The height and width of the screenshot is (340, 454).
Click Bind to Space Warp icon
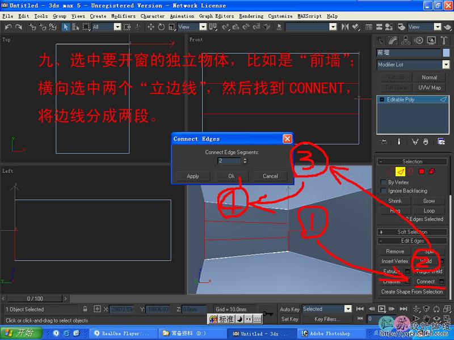(53, 27)
